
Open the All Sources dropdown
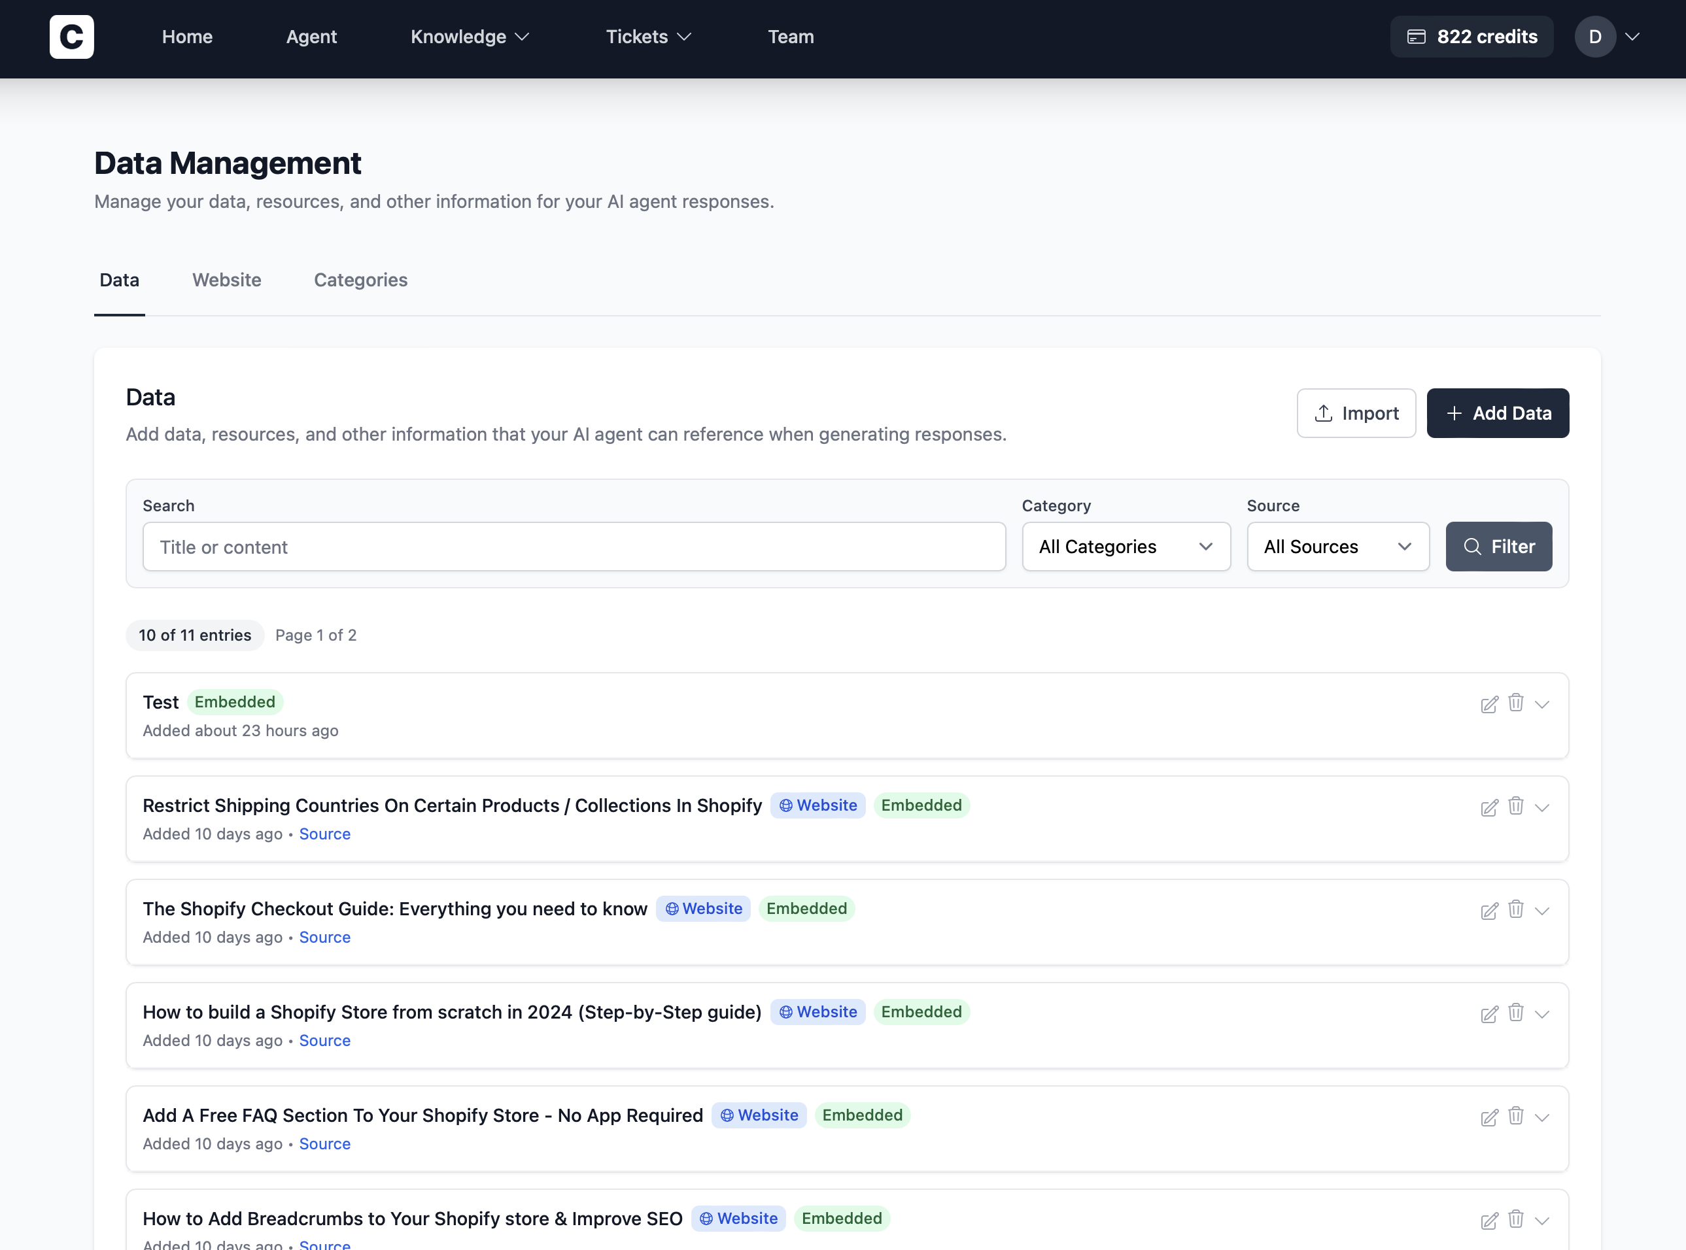tap(1337, 547)
